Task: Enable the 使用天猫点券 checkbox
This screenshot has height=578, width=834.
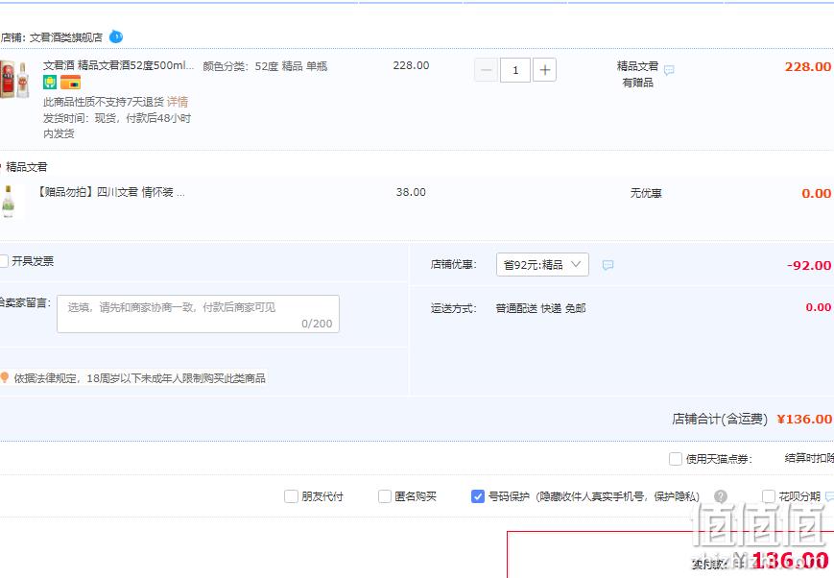Action: tap(676, 459)
